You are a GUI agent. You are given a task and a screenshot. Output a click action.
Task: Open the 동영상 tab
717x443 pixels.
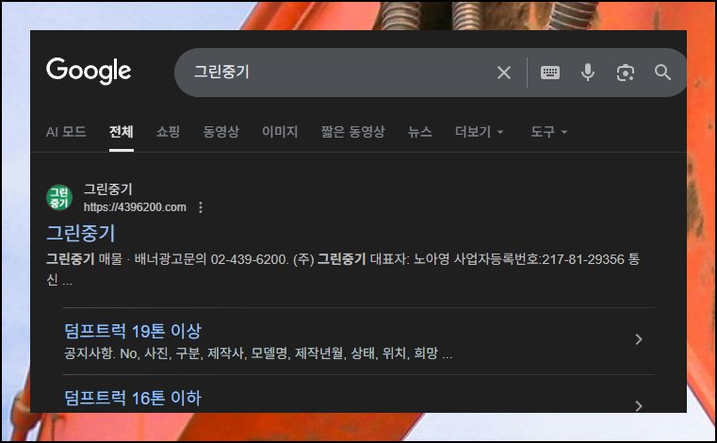pos(220,132)
